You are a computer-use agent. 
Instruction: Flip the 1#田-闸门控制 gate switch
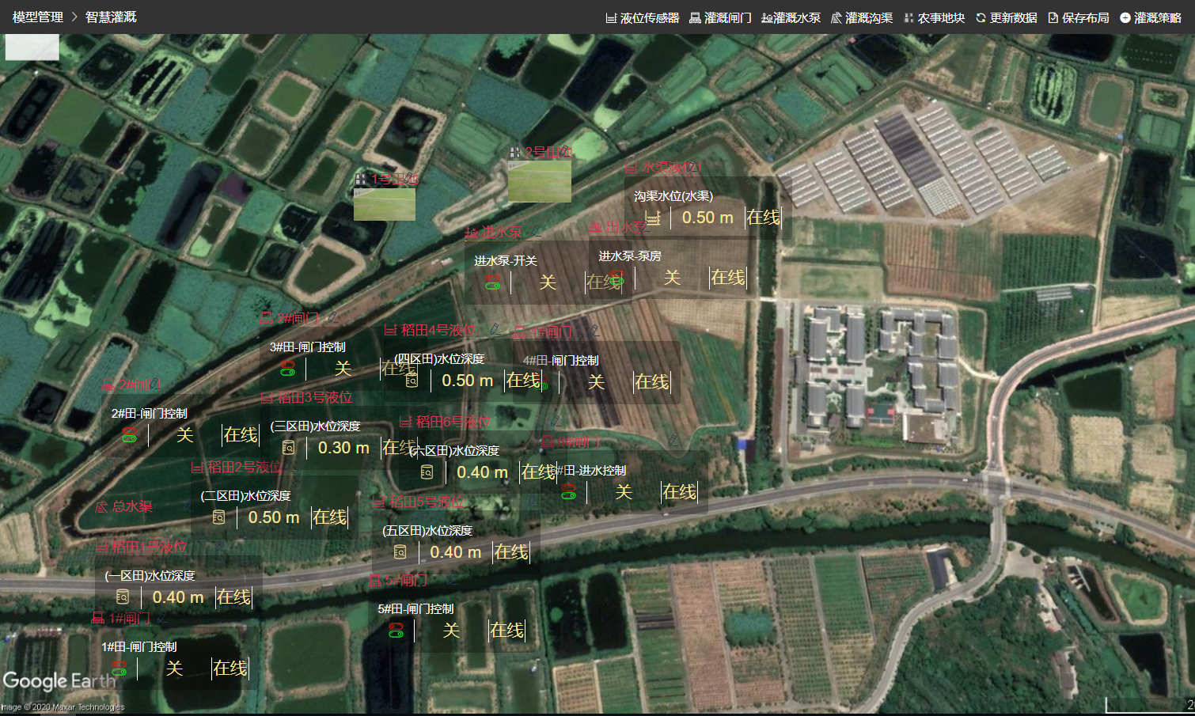point(119,668)
